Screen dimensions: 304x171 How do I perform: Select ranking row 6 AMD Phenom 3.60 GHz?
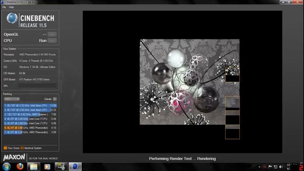[30, 128]
